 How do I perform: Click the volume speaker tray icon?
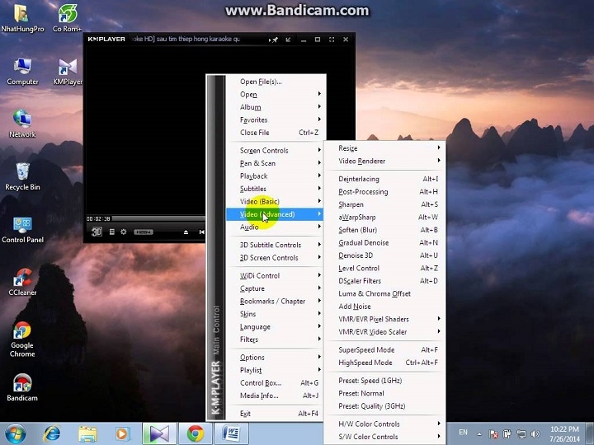(535, 433)
